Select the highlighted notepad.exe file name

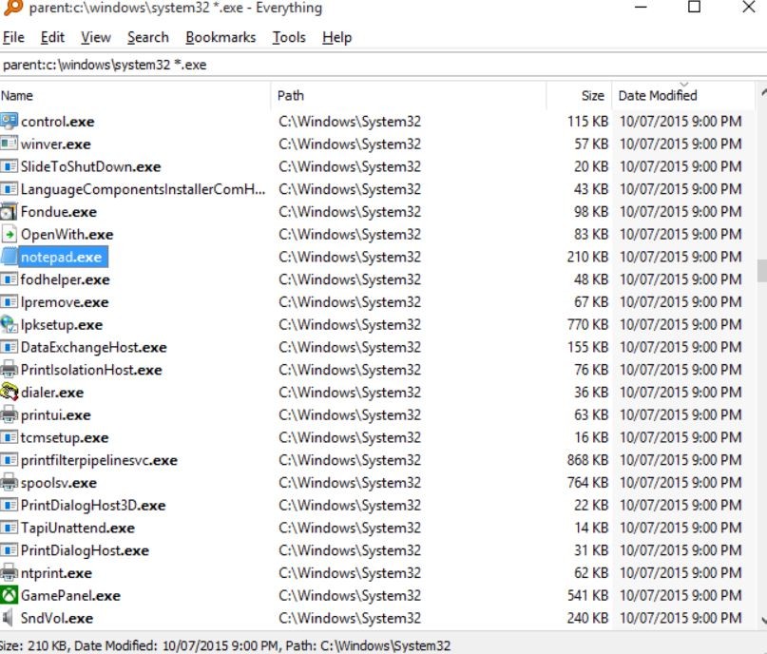pos(63,257)
